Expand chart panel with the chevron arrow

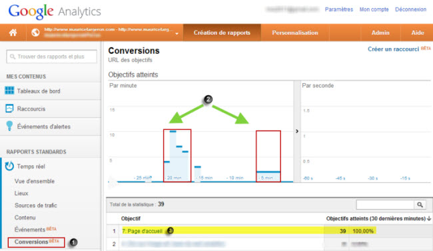click(x=297, y=131)
